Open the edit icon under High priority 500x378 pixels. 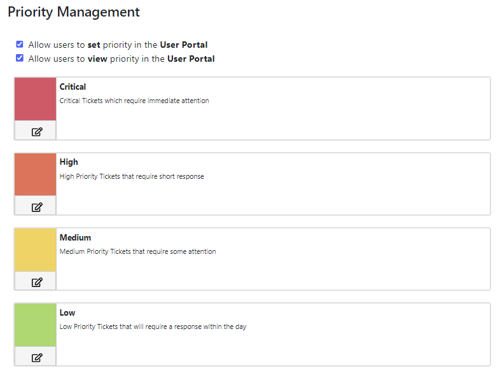pos(37,207)
